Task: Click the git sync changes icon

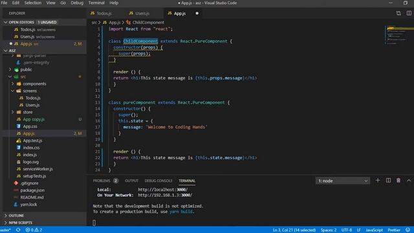Action: click(18, 230)
